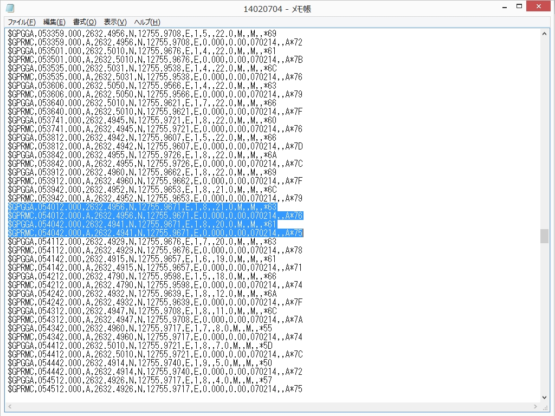Click the line $GPRMC,053535.000 ending A*76
Image resolution: width=555 pixels, height=416 pixels.
pyautogui.click(x=155, y=77)
